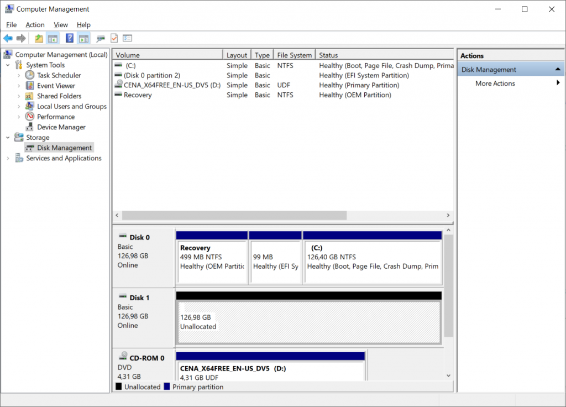The height and width of the screenshot is (407, 566).
Task: Expand the Performance node
Action: click(19, 117)
